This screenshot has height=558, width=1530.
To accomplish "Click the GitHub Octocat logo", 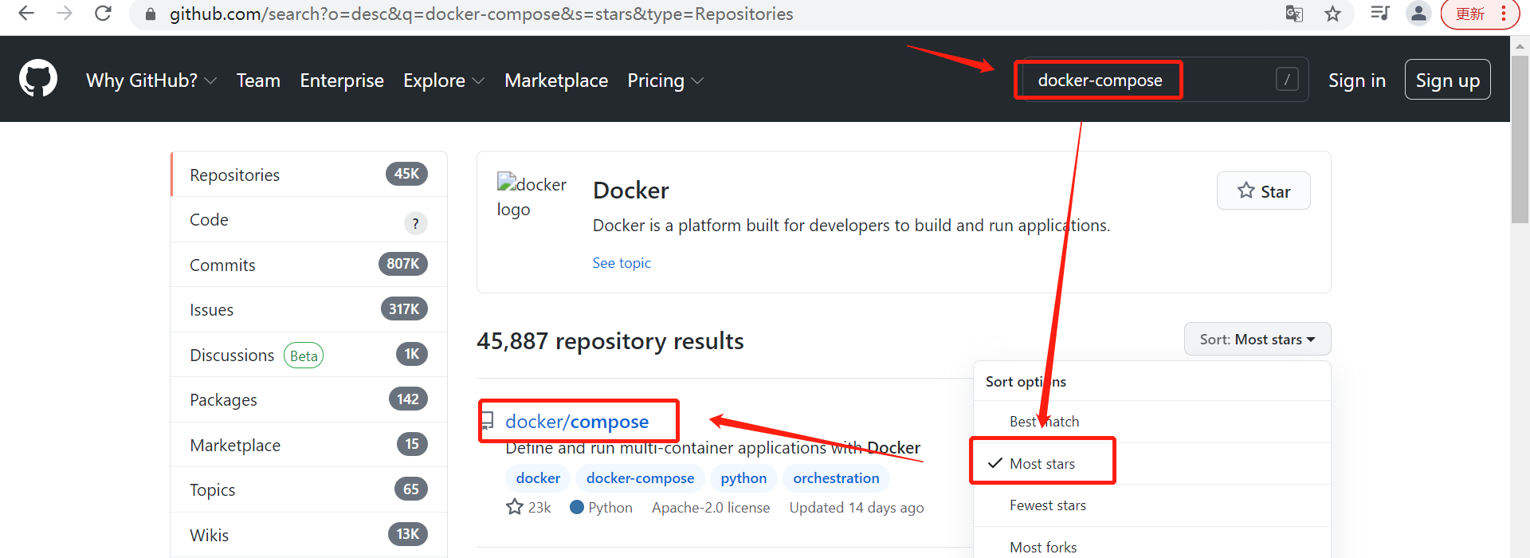I will pyautogui.click(x=38, y=78).
